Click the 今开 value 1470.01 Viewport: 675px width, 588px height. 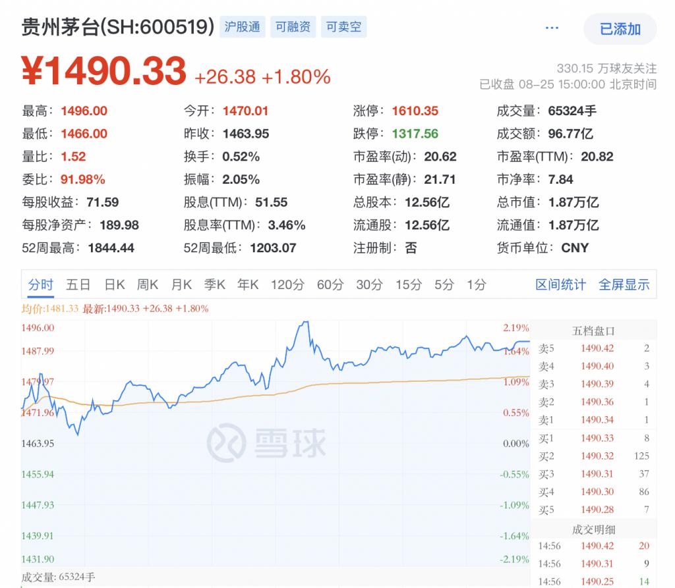click(x=245, y=111)
